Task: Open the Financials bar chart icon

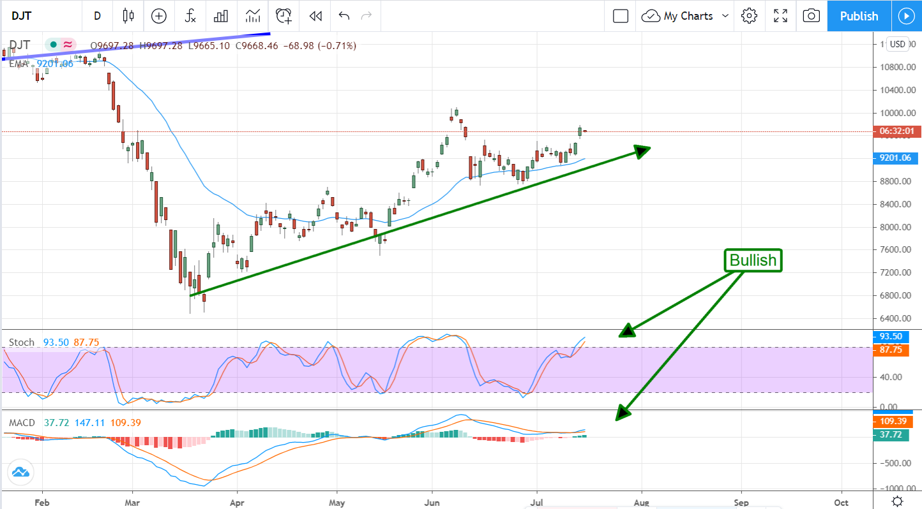Action: [x=222, y=16]
